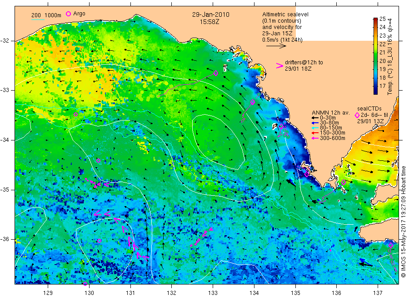Click the '129' longitude axis label
409x299 pixels.
click(48, 293)
